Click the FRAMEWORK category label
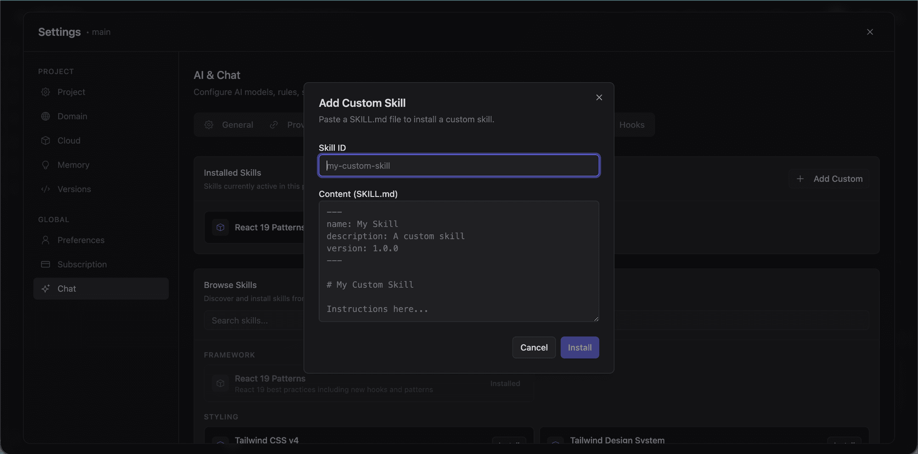 [229, 355]
